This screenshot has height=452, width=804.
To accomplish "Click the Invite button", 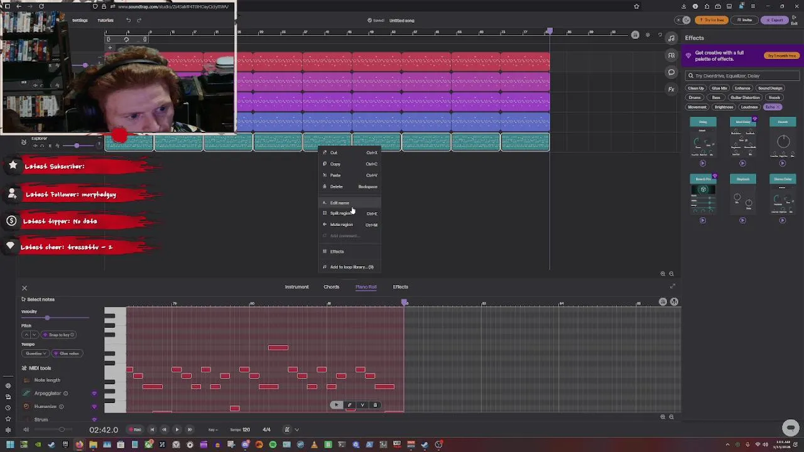I will (745, 20).
